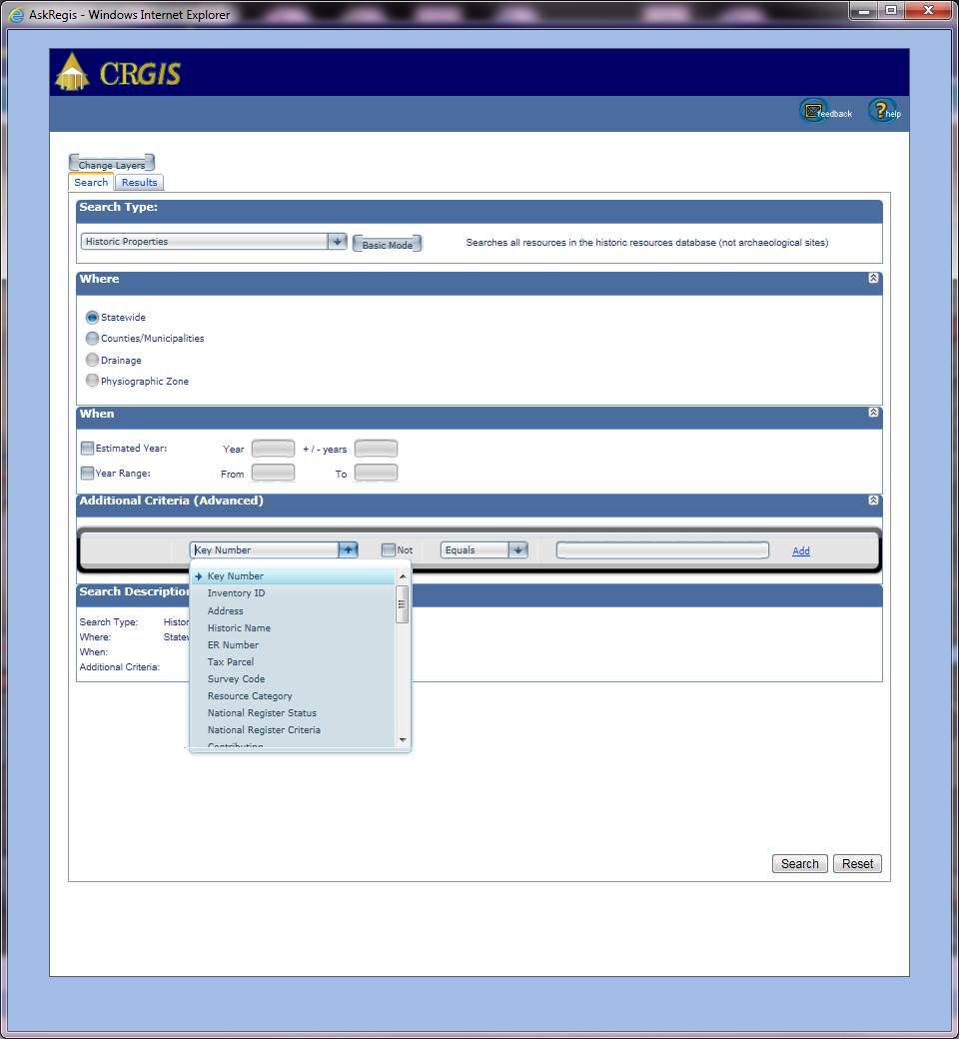Switch to the Results tab
Image resolution: width=959 pixels, height=1039 pixels.
[139, 182]
